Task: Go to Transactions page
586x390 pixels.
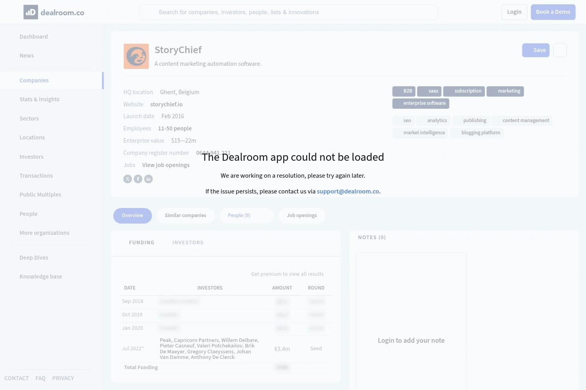Action: point(36,176)
